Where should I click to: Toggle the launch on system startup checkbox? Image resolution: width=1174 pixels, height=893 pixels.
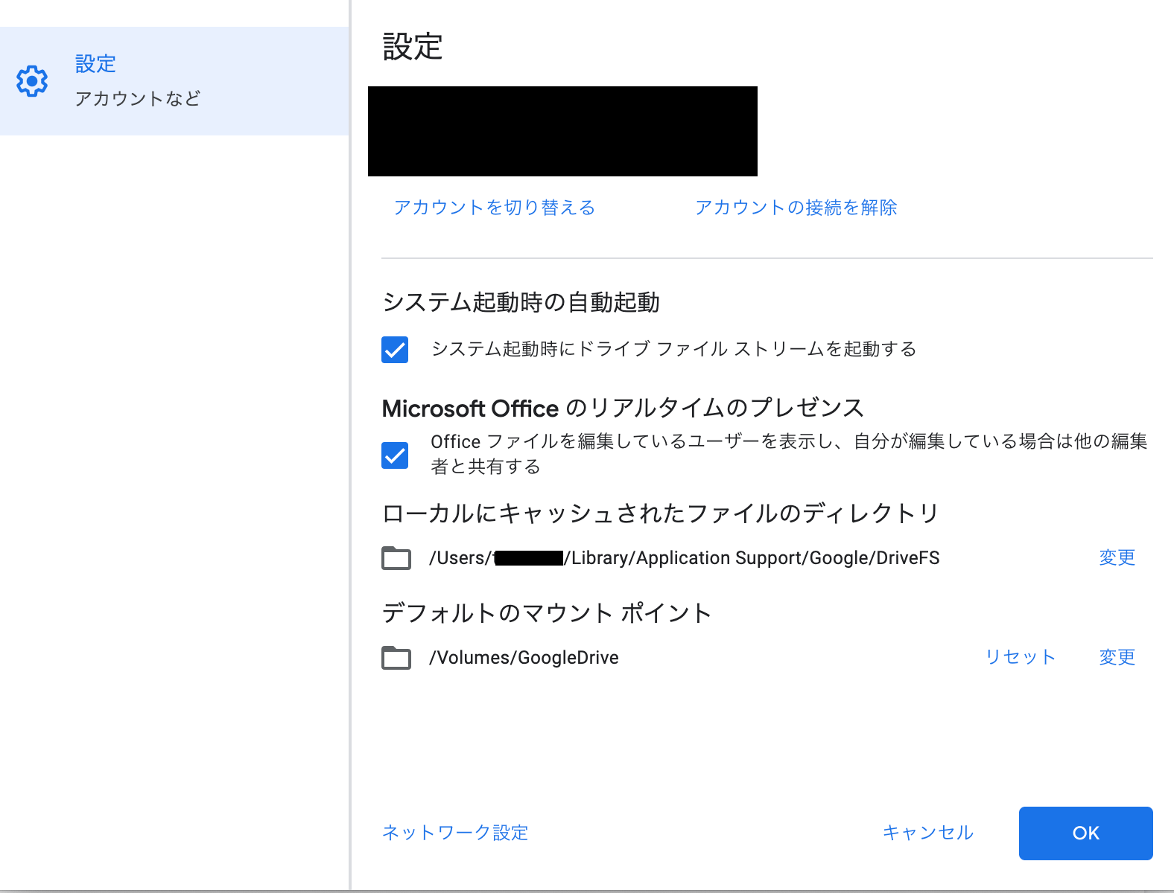[395, 350]
